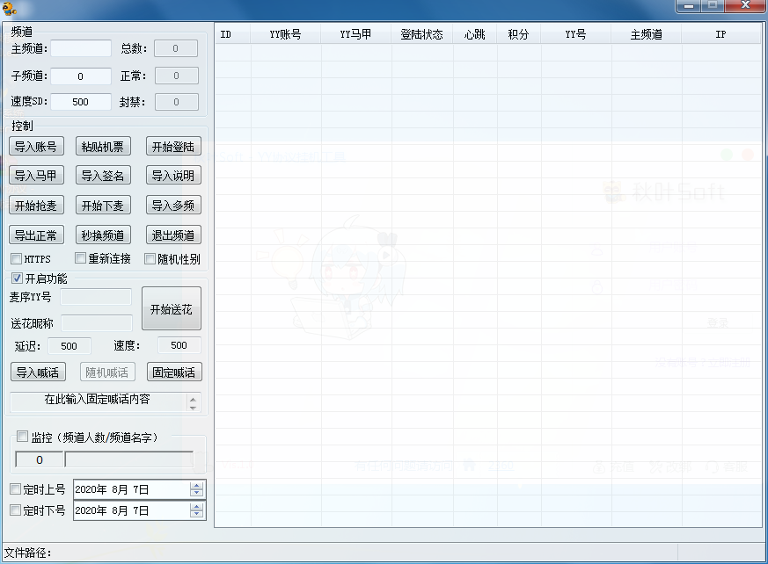768x564 pixels.
Task: Focus the 速度SD input field
Action: [81, 102]
